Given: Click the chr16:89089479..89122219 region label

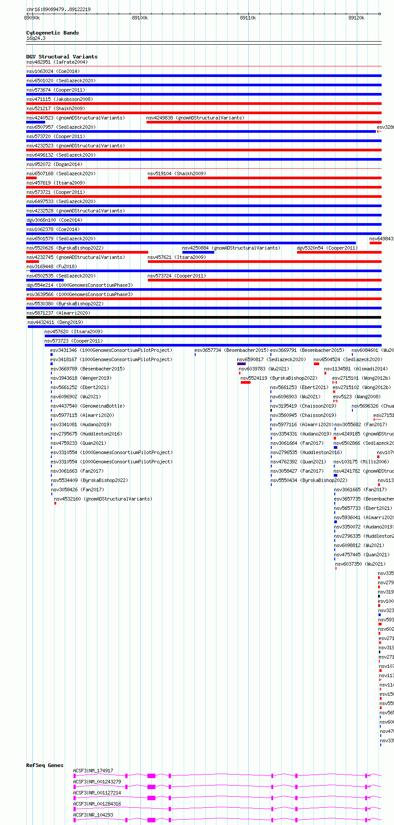Looking at the screenshot, I should [x=58, y=9].
